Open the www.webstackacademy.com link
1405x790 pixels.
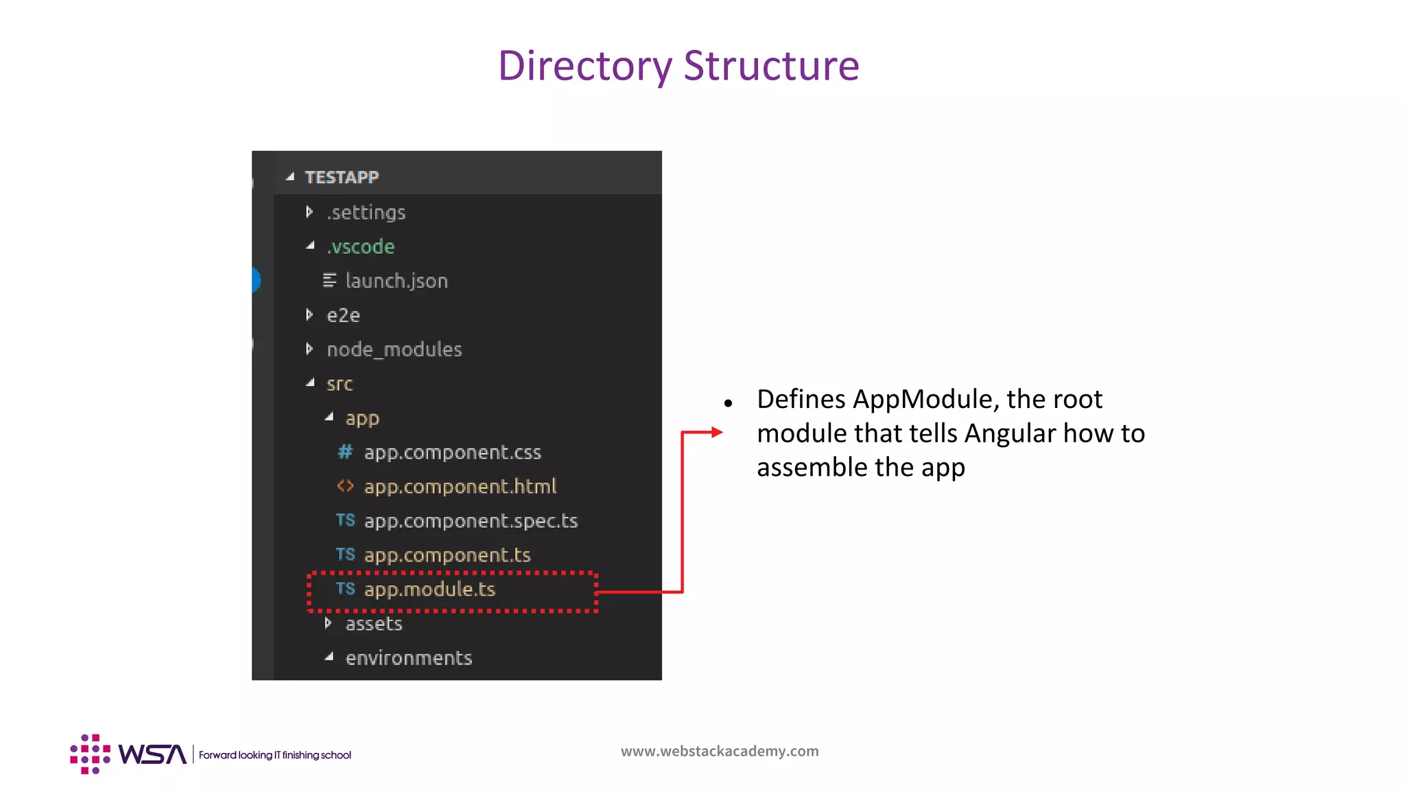[720, 751]
